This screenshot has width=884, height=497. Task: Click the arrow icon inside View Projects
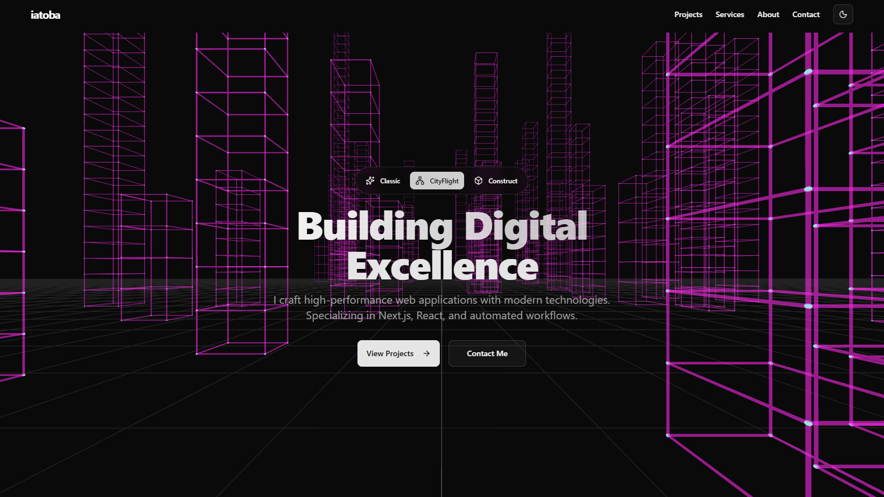(x=427, y=353)
